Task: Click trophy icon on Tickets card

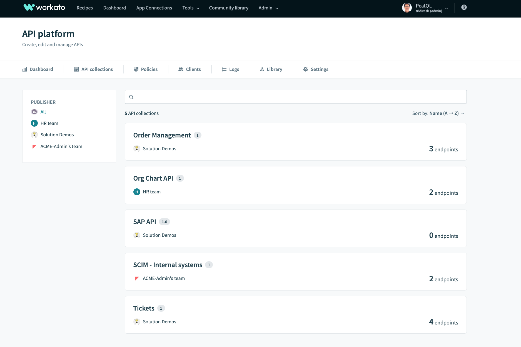Action: [x=137, y=322]
